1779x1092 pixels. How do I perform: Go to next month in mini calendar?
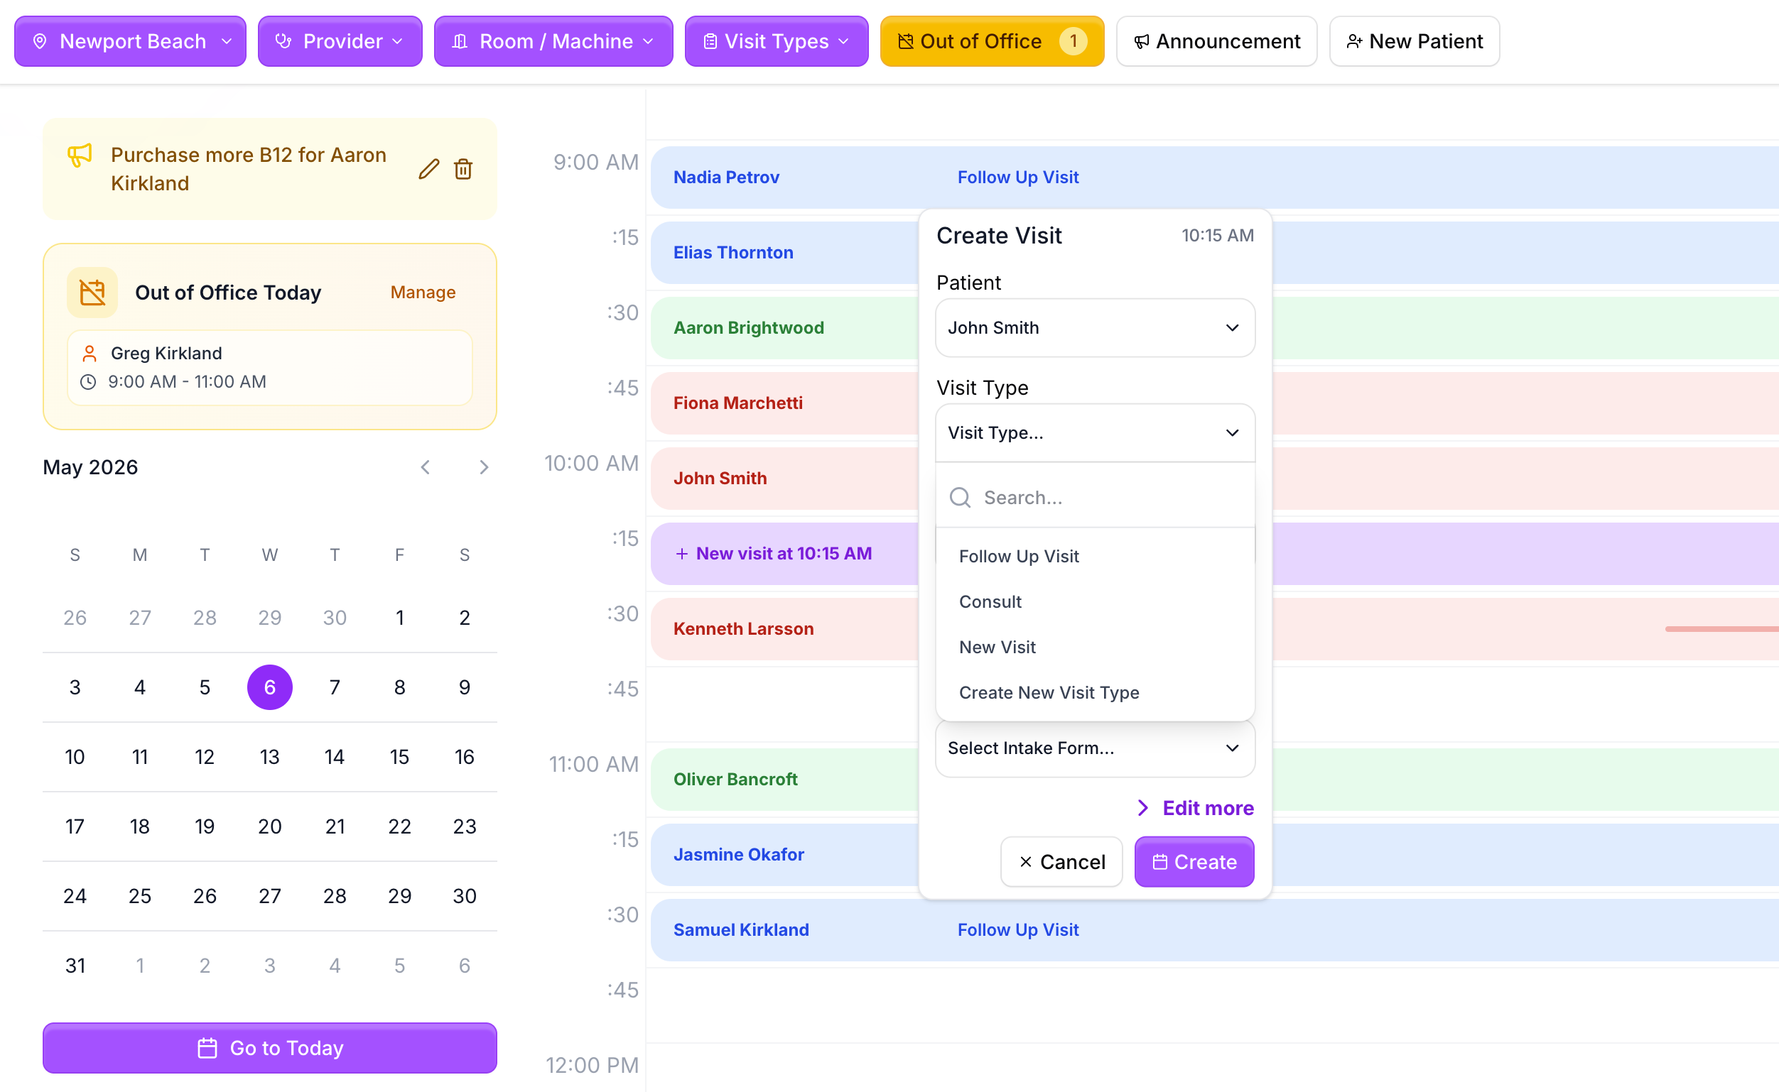(484, 467)
